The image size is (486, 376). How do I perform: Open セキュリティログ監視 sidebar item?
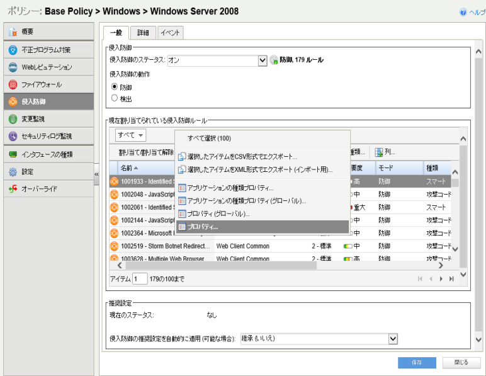(13, 136)
